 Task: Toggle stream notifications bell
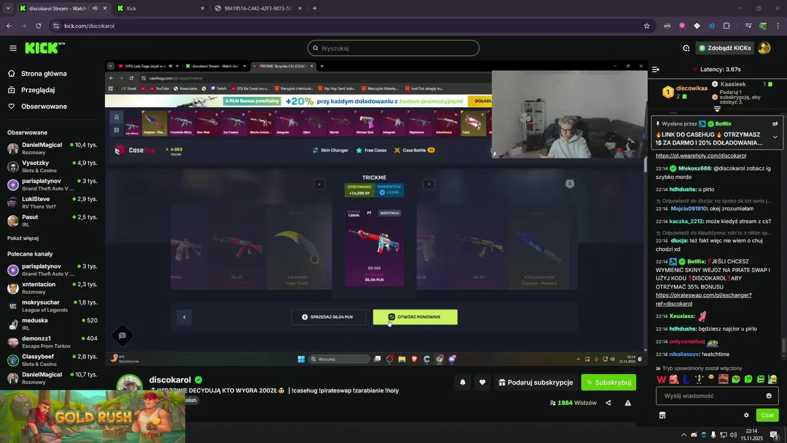point(462,382)
